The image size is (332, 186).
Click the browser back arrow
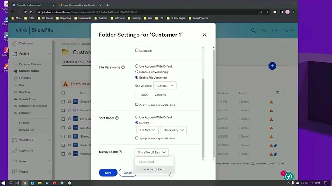point(12,12)
